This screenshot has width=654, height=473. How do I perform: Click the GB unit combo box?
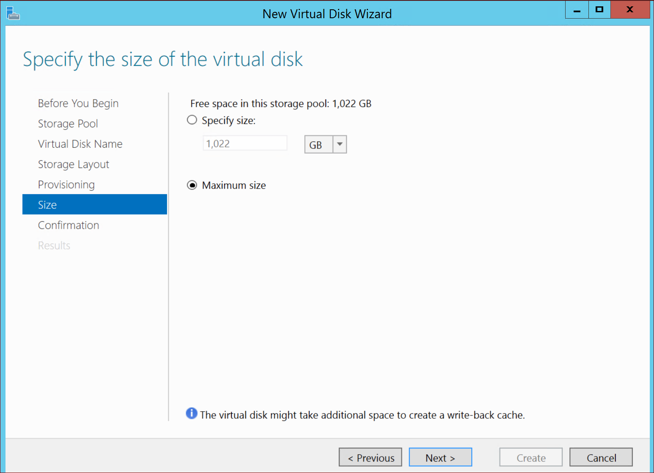click(319, 145)
